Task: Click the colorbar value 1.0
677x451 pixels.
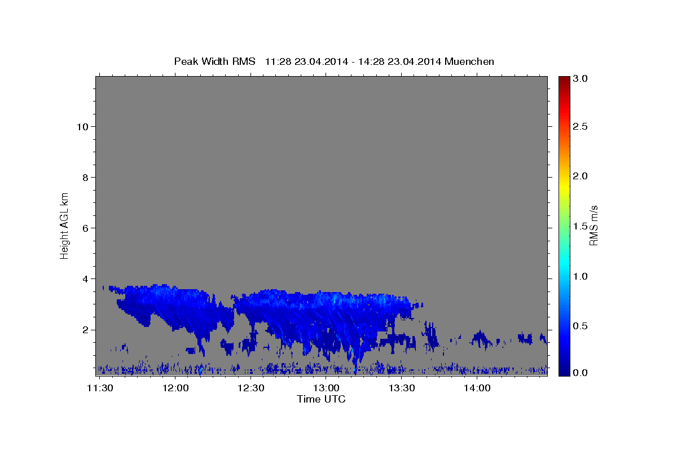Action: [x=581, y=277]
